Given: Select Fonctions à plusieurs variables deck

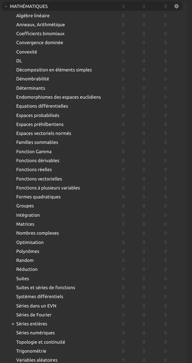Looking at the screenshot, I should point(48,188).
